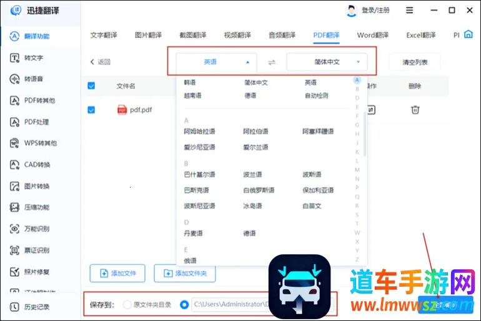Open the PDF处理 sidebar tool
This screenshot has width=481, height=321.
(29, 122)
